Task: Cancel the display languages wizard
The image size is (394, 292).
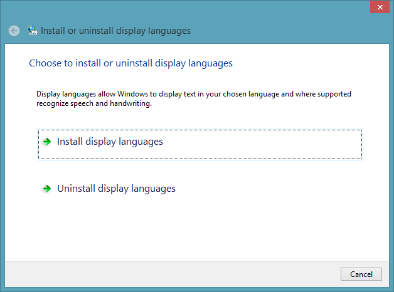Action: click(x=361, y=274)
